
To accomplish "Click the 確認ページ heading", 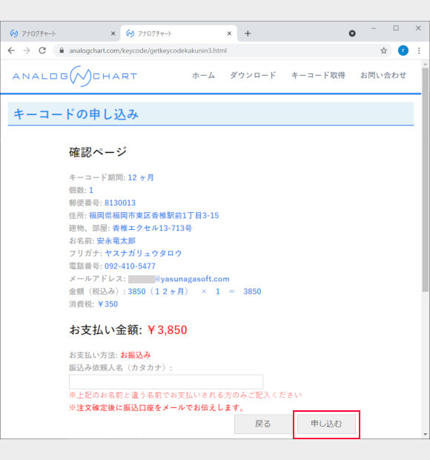I will 98,152.
